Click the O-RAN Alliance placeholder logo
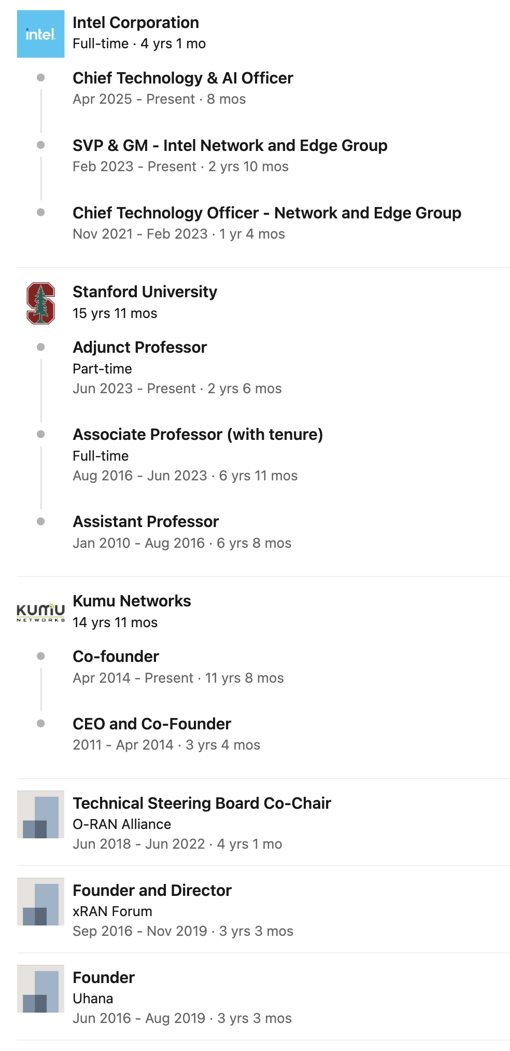 40,814
